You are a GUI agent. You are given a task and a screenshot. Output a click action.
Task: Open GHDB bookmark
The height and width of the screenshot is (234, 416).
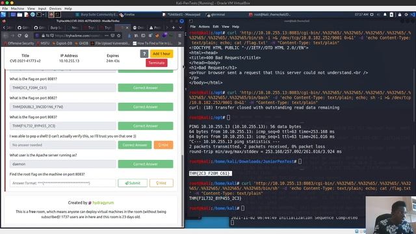click(x=81, y=44)
